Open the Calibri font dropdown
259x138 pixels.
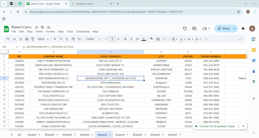[x=93, y=39]
